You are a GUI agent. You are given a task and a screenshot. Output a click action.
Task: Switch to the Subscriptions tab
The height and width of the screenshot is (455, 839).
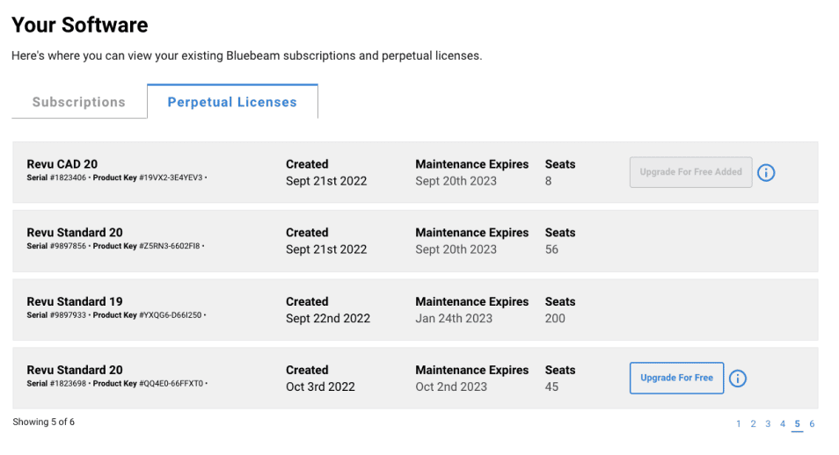79,102
